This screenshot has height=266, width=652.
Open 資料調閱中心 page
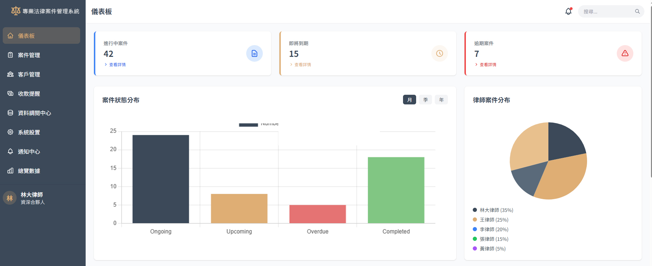(x=34, y=113)
